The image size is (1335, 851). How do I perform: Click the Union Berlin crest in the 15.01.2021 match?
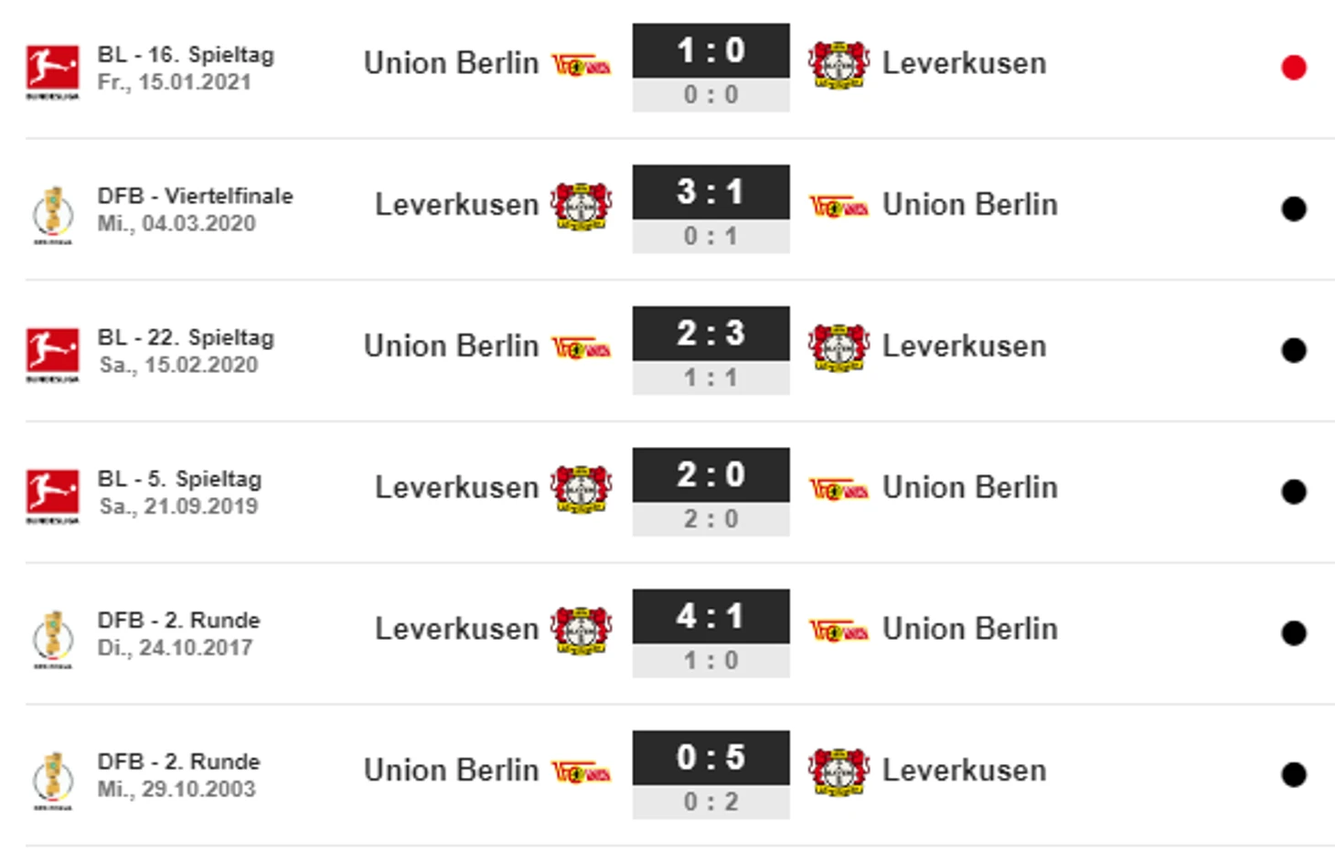(x=582, y=65)
